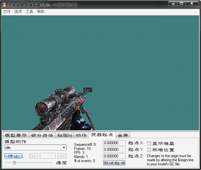Enable the 标准位置 checkbox
The width and height of the screenshot is (201, 170).
149,150
